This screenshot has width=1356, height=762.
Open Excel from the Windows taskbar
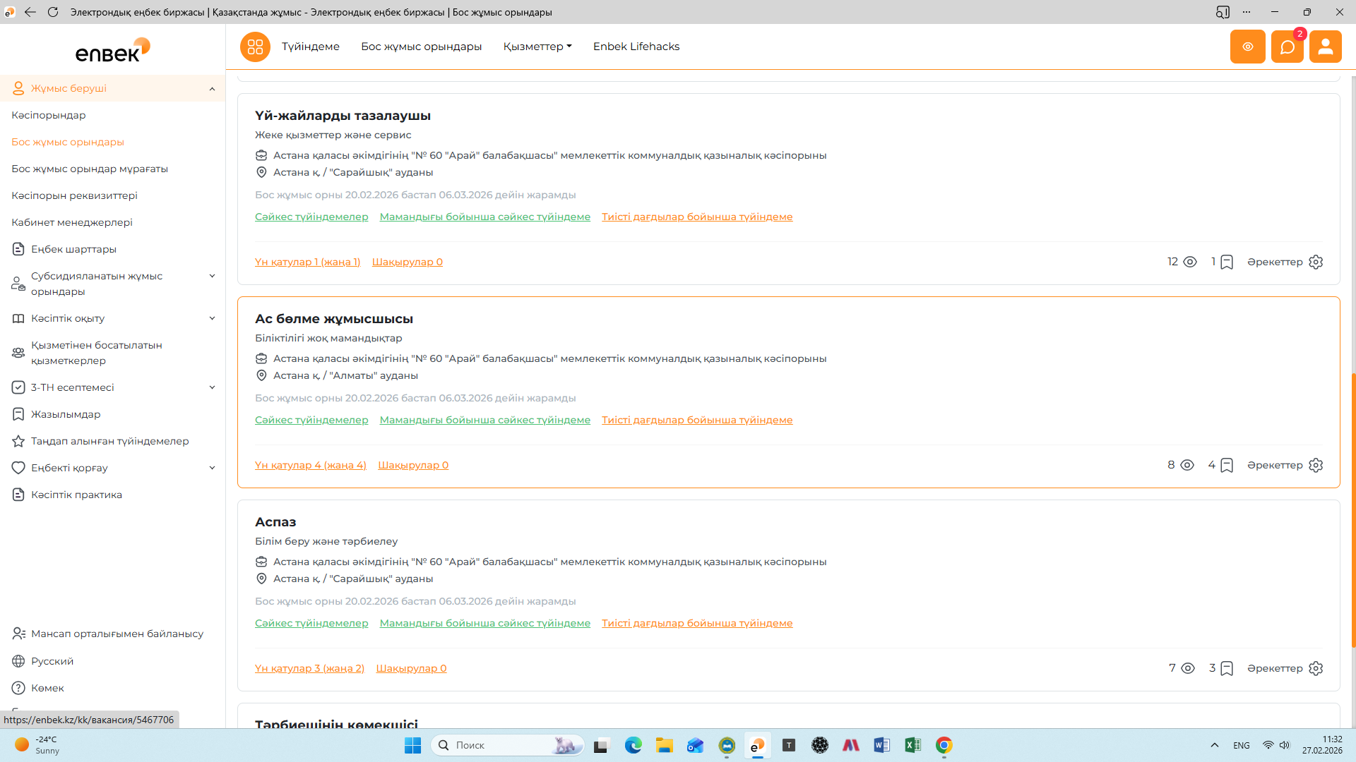pyautogui.click(x=912, y=745)
